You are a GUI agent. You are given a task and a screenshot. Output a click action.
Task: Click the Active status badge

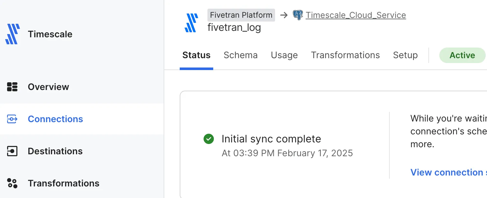[462, 55]
